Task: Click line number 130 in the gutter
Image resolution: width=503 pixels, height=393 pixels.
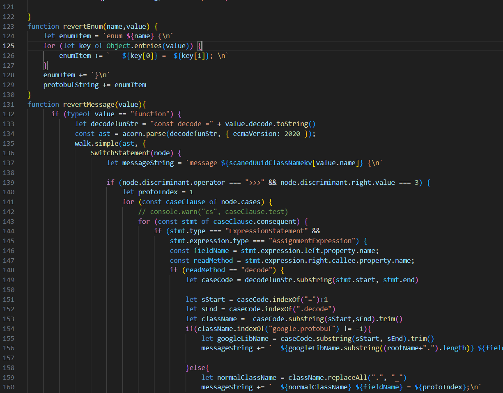Action: [9, 94]
